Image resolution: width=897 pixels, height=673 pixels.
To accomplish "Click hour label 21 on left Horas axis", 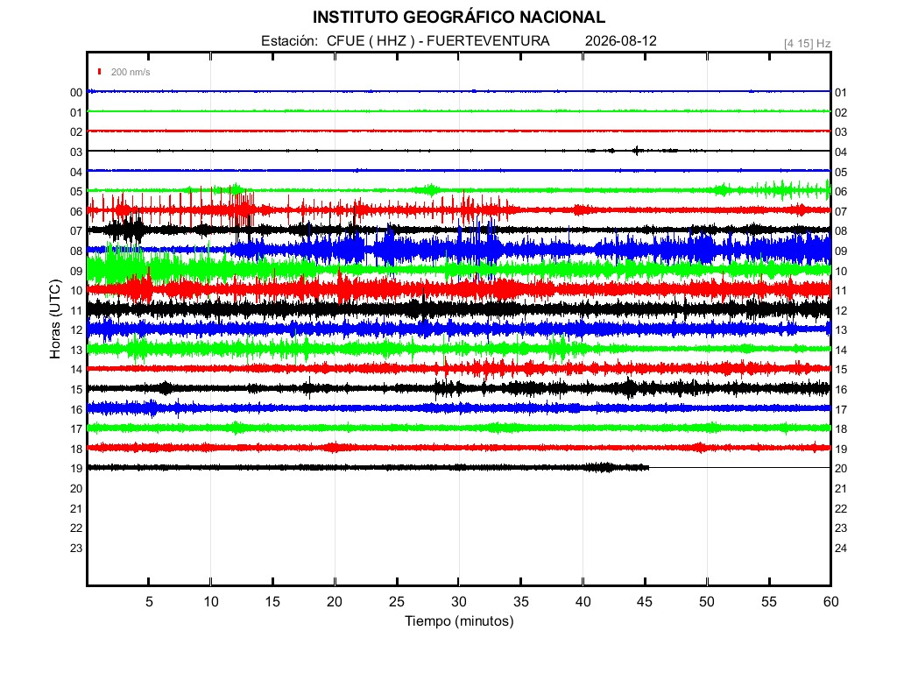I will coord(76,509).
